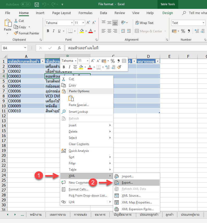Open the Name Box dropdown arrow
The height and width of the screenshot is (223, 207).
[25, 48]
